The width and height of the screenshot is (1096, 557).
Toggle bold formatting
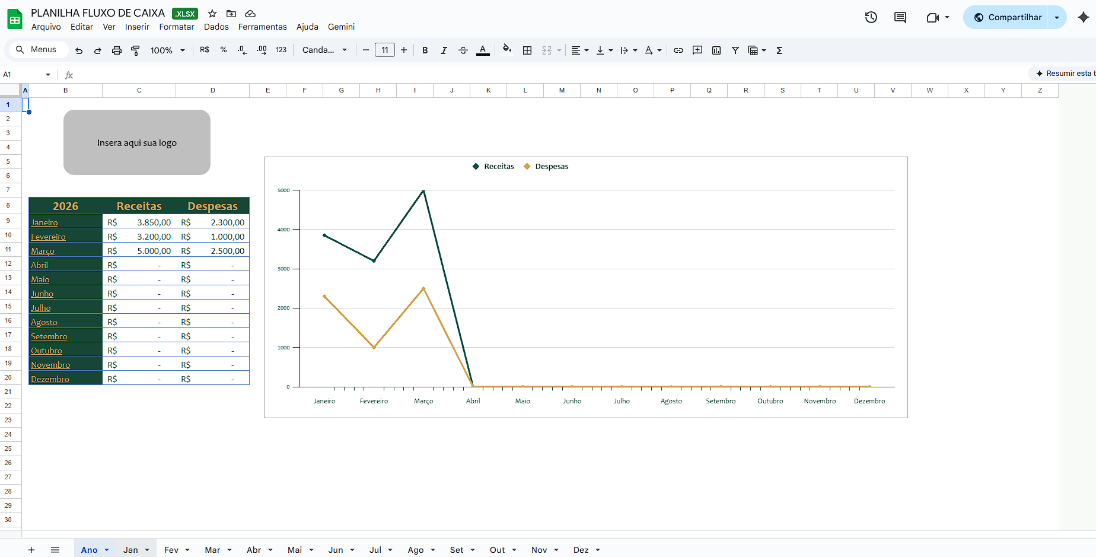425,50
